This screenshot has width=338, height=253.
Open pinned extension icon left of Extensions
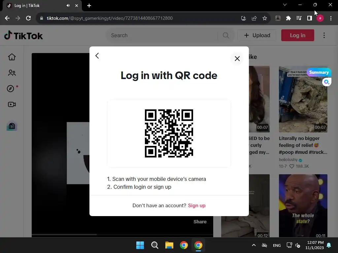pyautogui.click(x=278, y=18)
